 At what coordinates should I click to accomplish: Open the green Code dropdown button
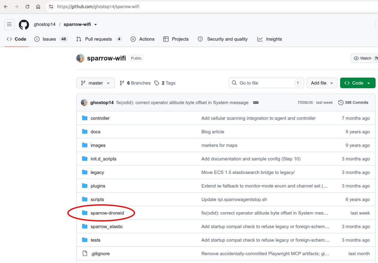pos(358,83)
